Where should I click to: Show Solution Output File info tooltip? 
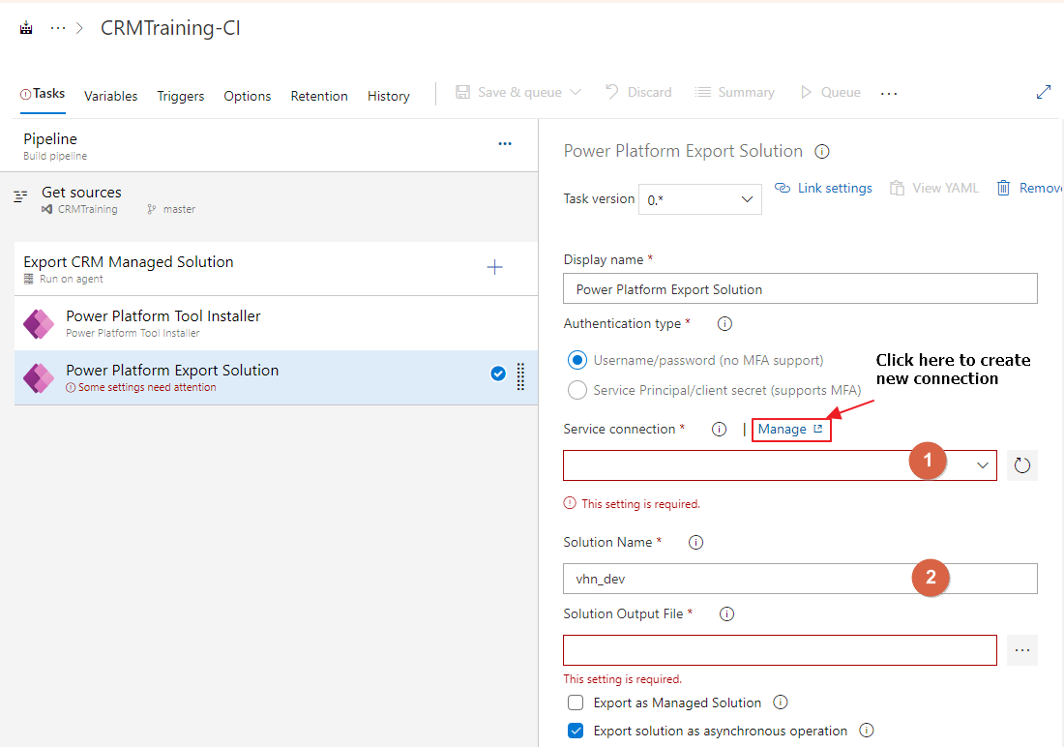(726, 613)
